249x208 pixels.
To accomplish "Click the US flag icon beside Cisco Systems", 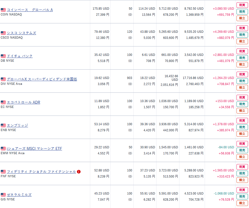I will coord(3,33).
